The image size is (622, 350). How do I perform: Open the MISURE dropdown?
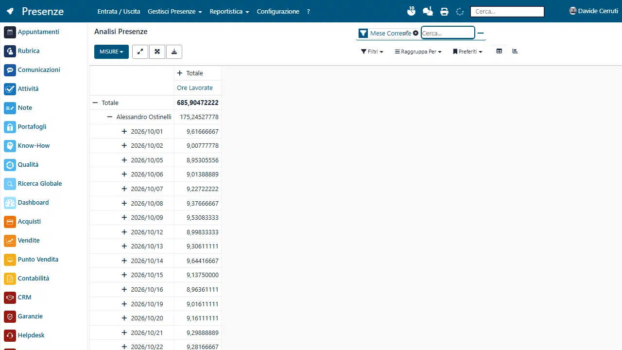(x=111, y=52)
